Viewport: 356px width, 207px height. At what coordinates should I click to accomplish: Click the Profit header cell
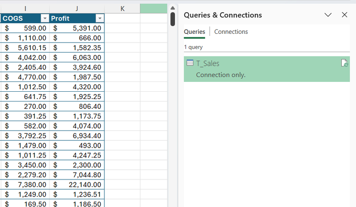(x=77, y=18)
